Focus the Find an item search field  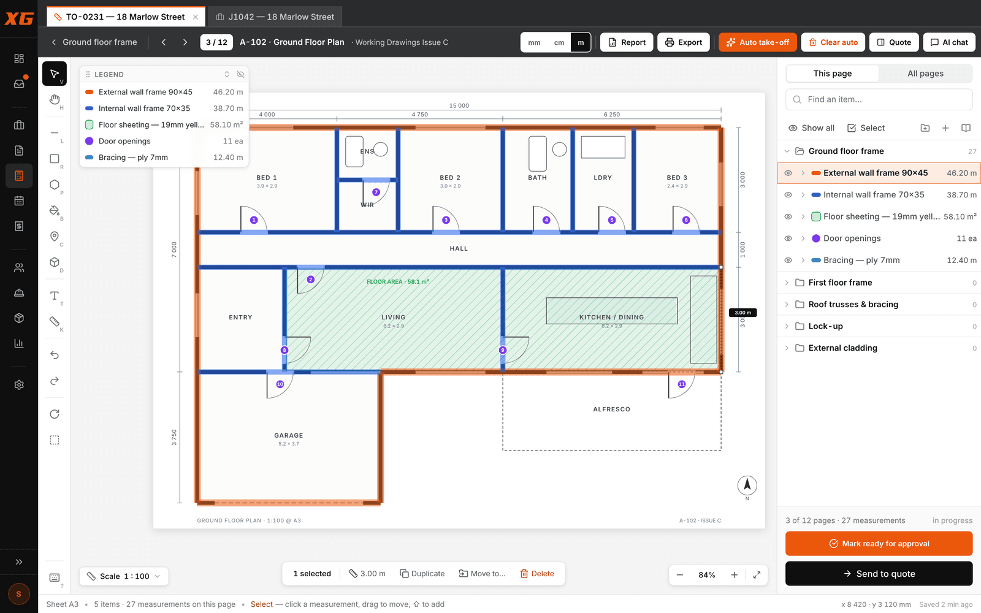point(879,99)
